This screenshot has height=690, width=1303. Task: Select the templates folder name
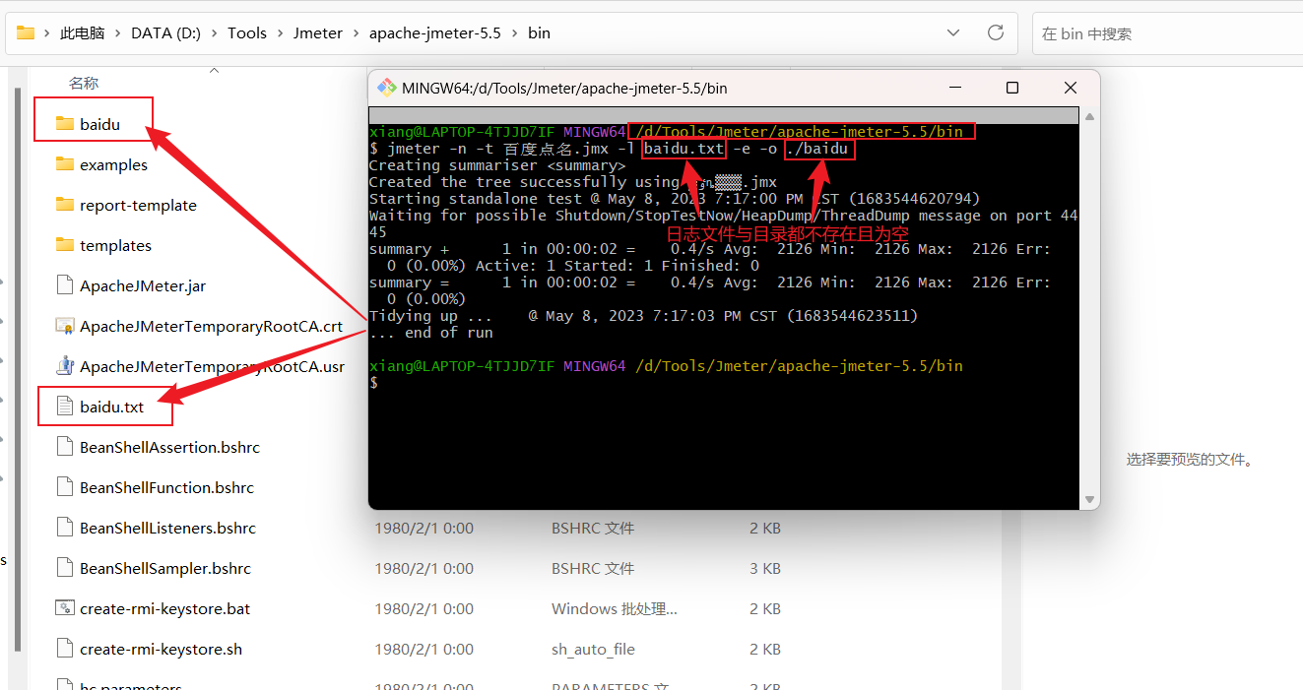coord(115,245)
